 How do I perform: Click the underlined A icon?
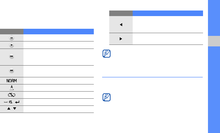11,88
